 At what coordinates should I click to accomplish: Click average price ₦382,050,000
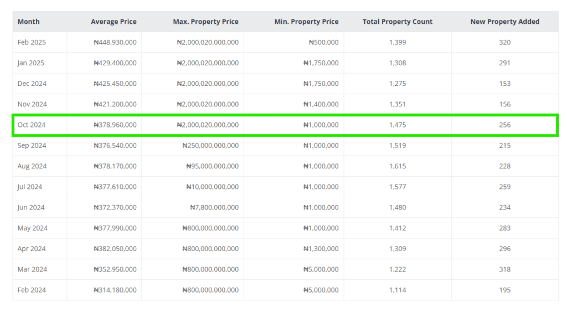[115, 249]
